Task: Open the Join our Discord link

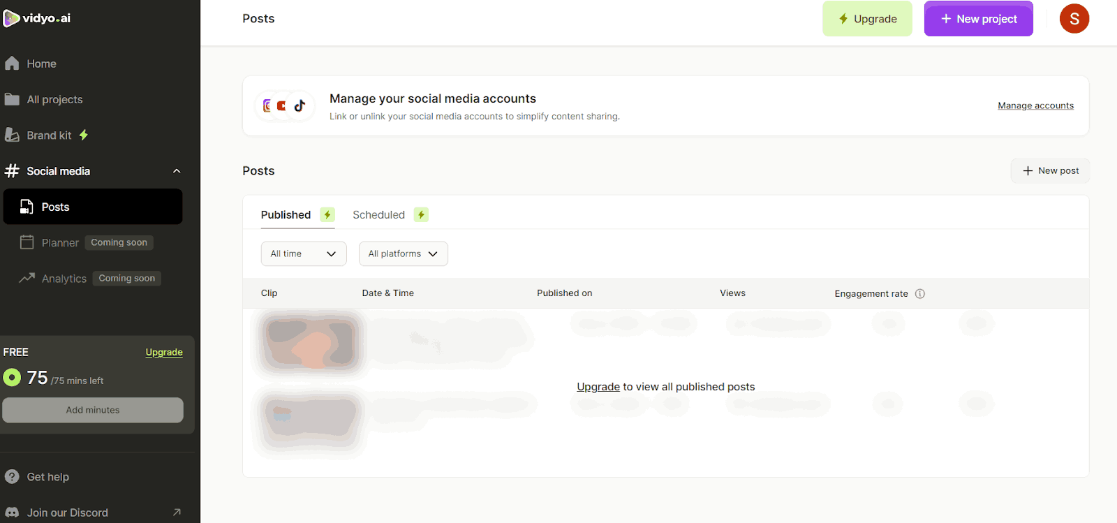Action: click(x=67, y=513)
